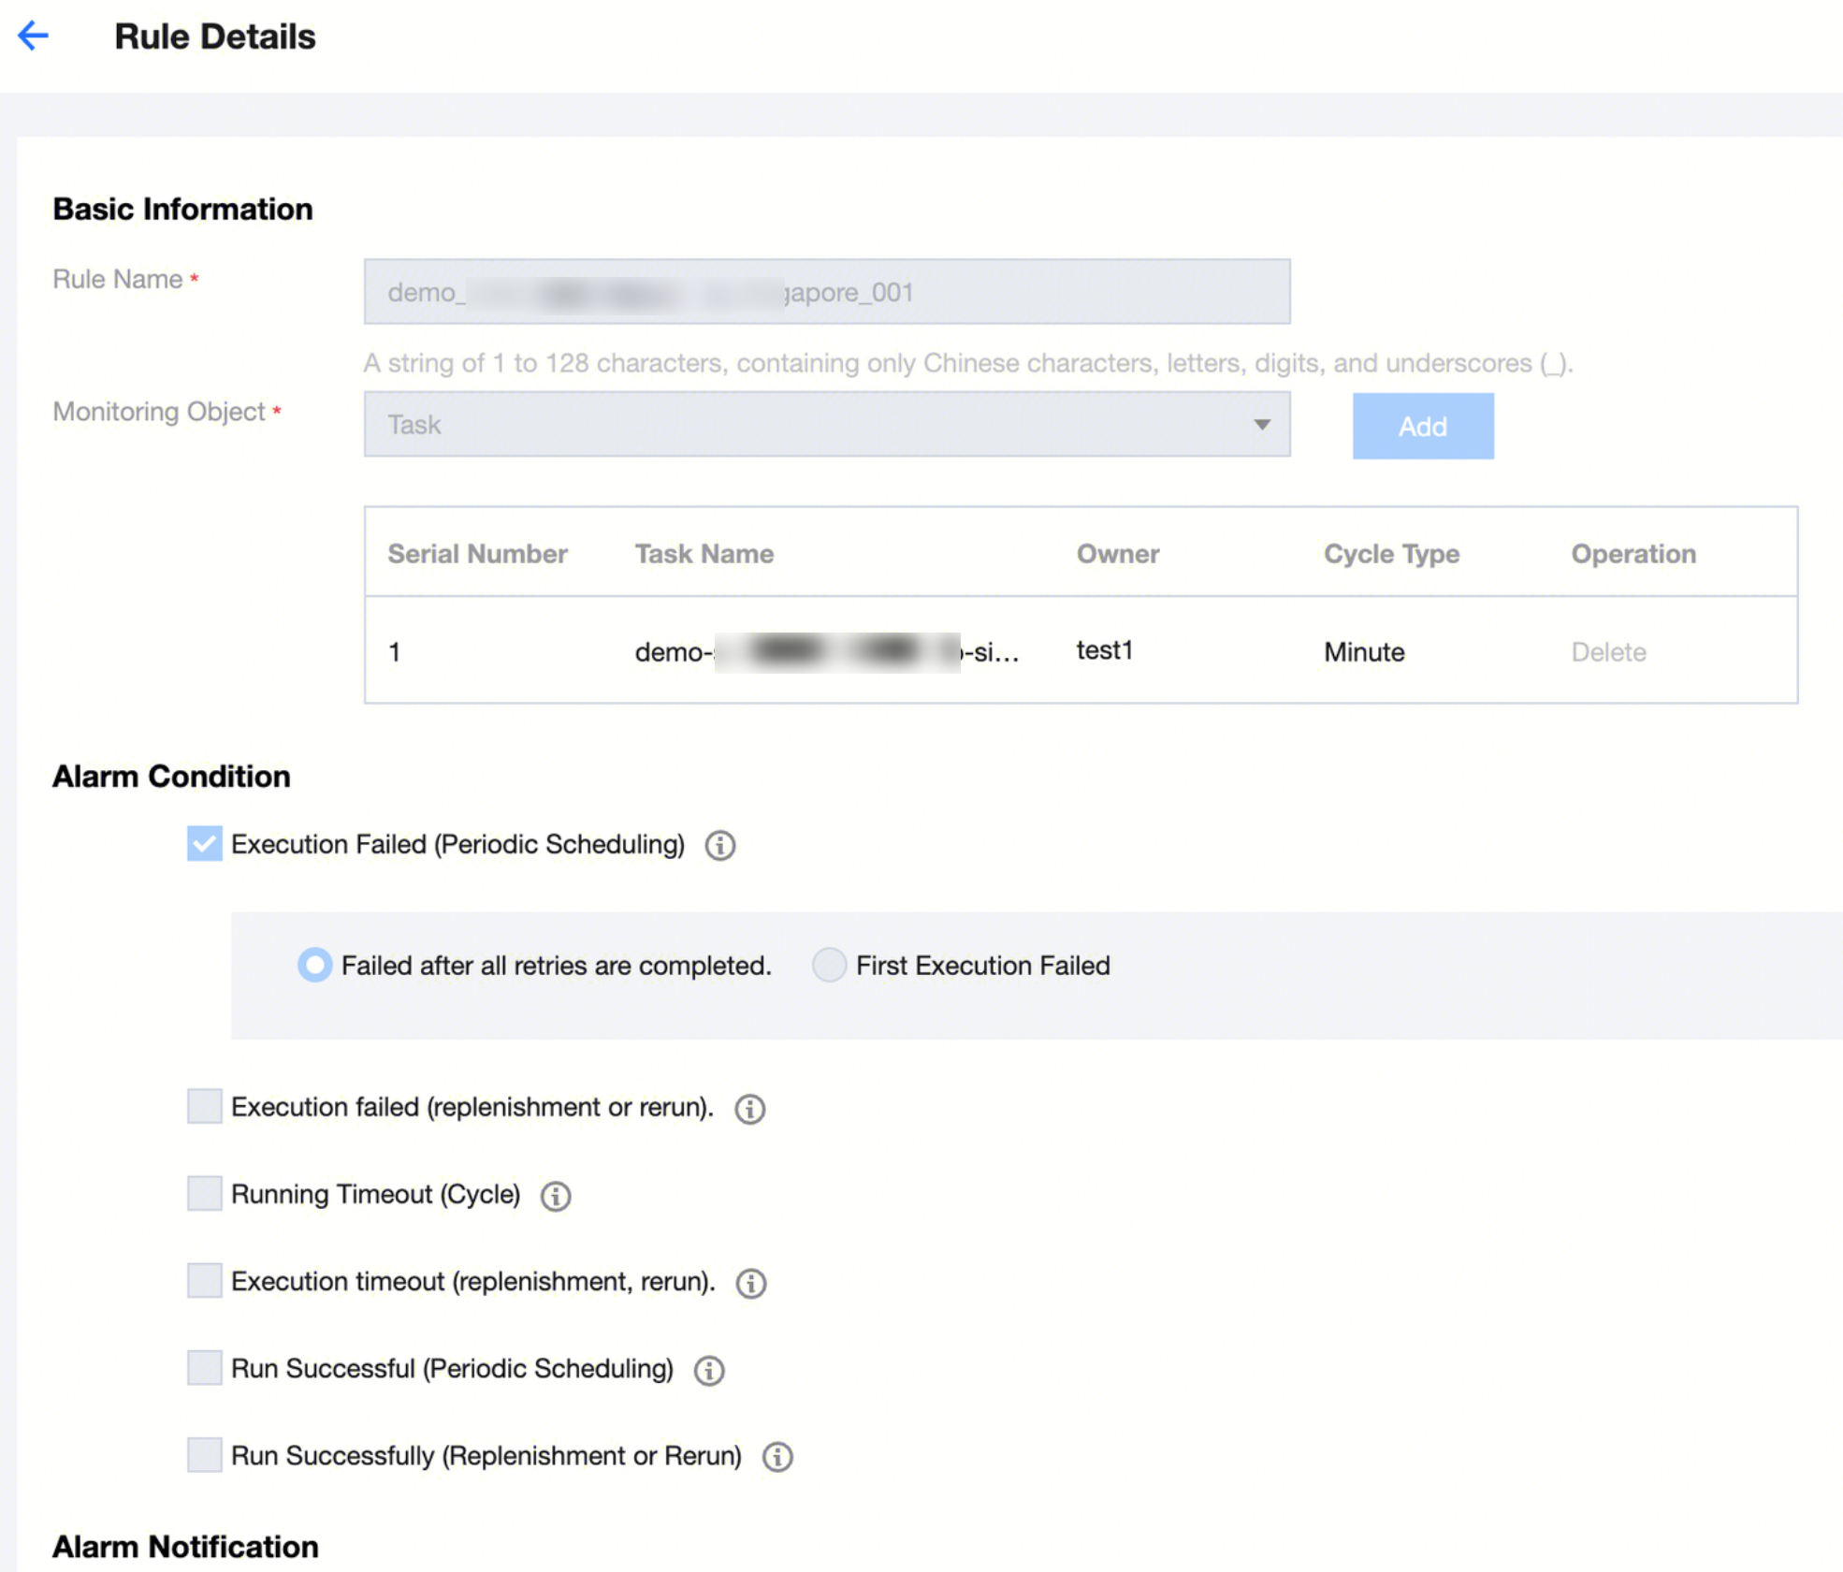Click info icon next to Execution failed (replenishment or rerun)
Image resolution: width=1843 pixels, height=1572 pixels.
tap(749, 1109)
